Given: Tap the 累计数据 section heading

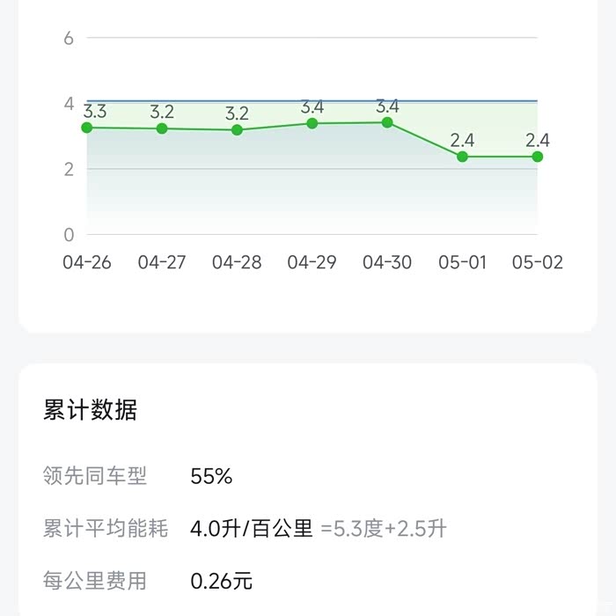Looking at the screenshot, I should coord(91,410).
